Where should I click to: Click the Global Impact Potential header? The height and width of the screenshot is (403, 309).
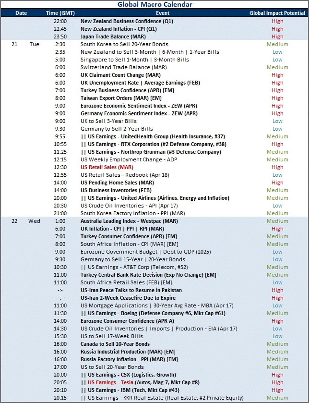(x=277, y=13)
